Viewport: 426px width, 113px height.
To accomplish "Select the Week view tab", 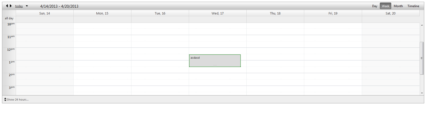I will (385, 6).
